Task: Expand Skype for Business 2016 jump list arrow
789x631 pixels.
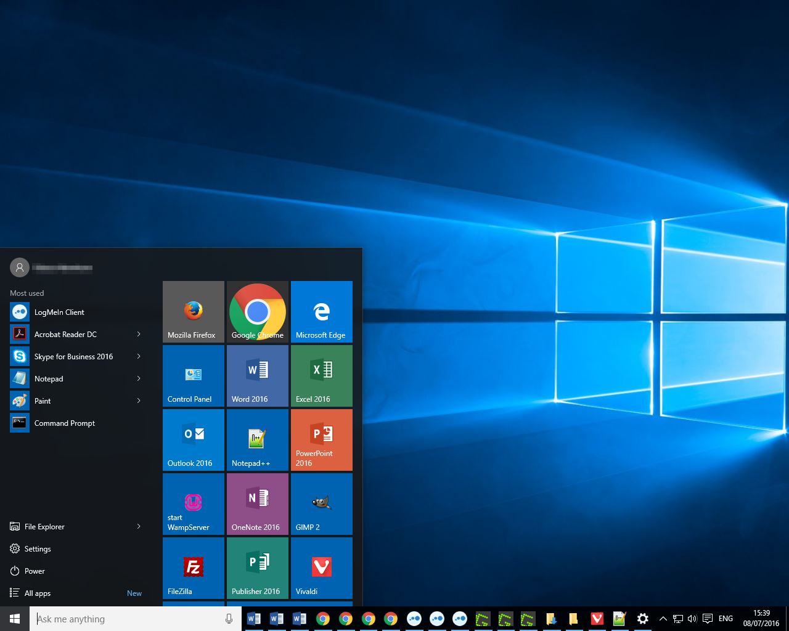Action: click(139, 356)
